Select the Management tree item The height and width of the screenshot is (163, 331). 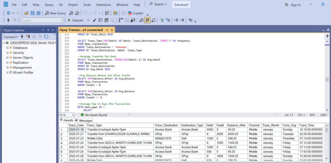coord(22,68)
